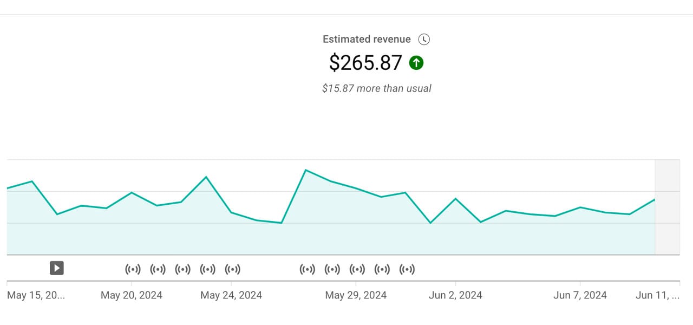Image resolution: width=693 pixels, height=325 pixels.
Task: Select the $265.87 revenue figure
Action: (x=366, y=62)
